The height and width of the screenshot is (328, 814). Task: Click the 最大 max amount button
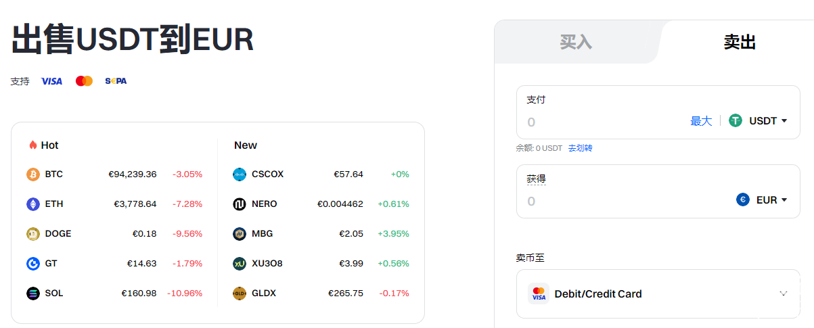click(x=701, y=121)
